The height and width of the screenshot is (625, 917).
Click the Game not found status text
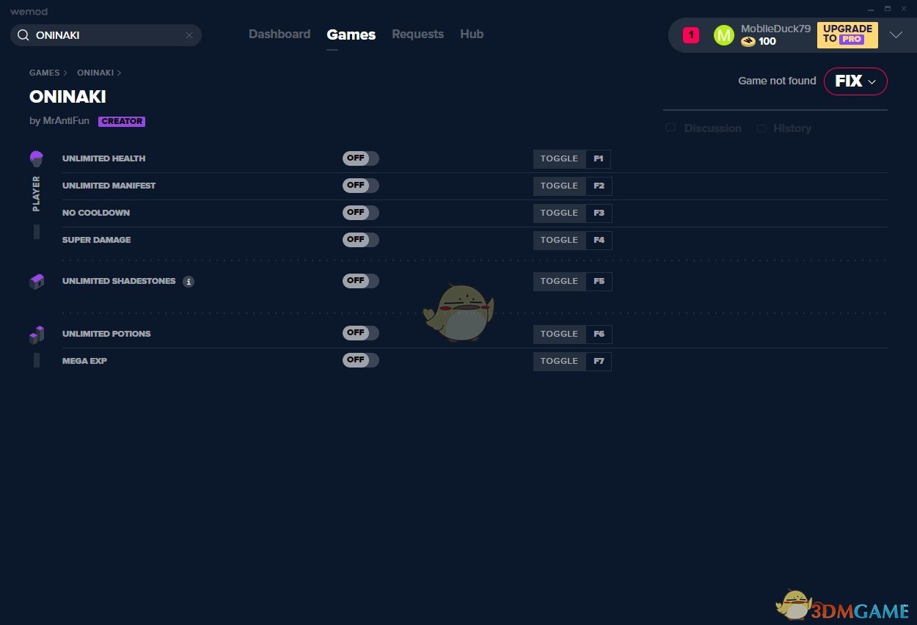[x=777, y=81]
